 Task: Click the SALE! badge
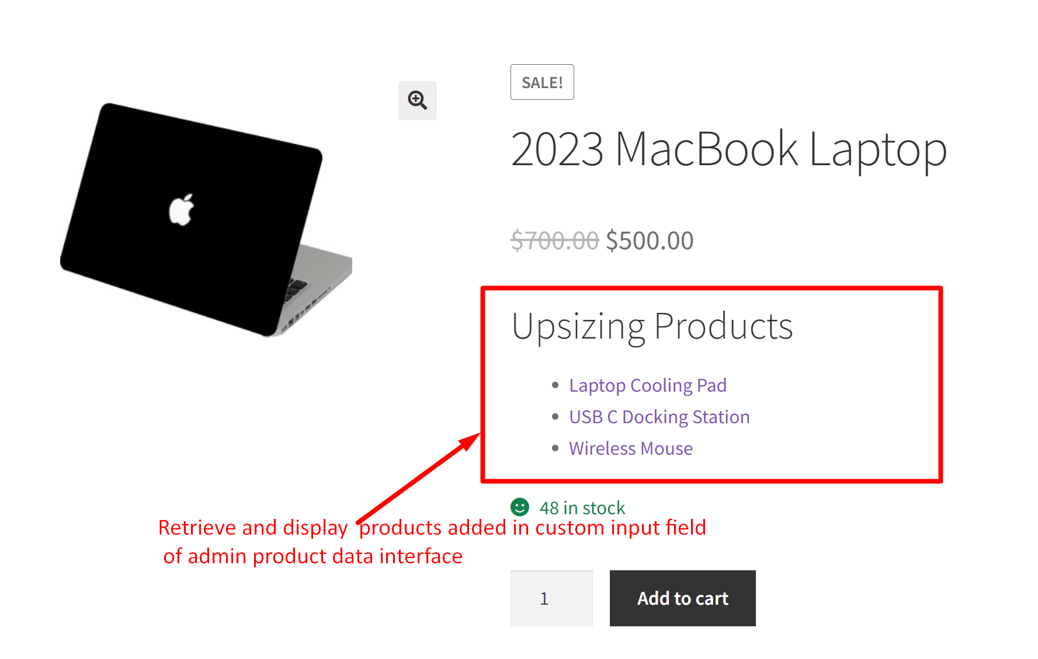[541, 82]
